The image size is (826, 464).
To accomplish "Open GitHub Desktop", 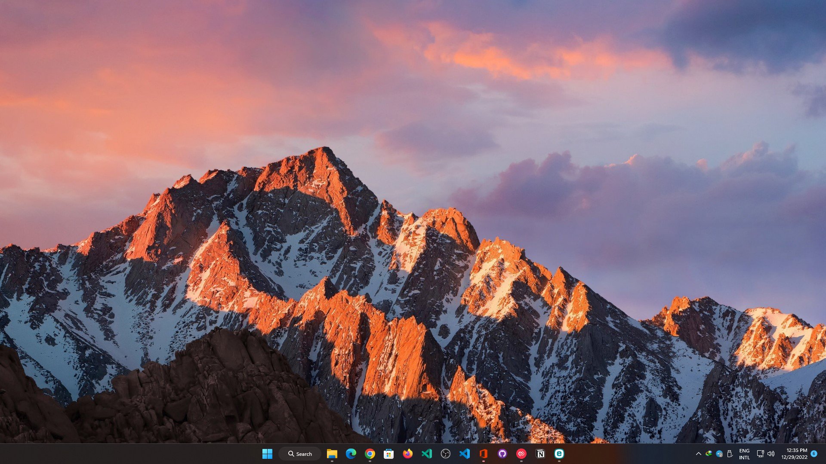I will (502, 454).
